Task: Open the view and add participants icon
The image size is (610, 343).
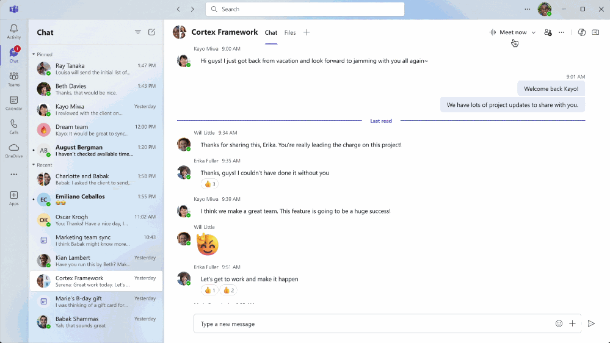Action: 548,32
